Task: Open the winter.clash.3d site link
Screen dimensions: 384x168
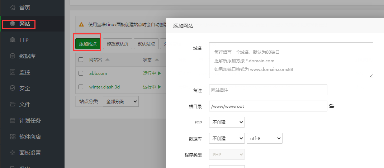Action: 105,87
